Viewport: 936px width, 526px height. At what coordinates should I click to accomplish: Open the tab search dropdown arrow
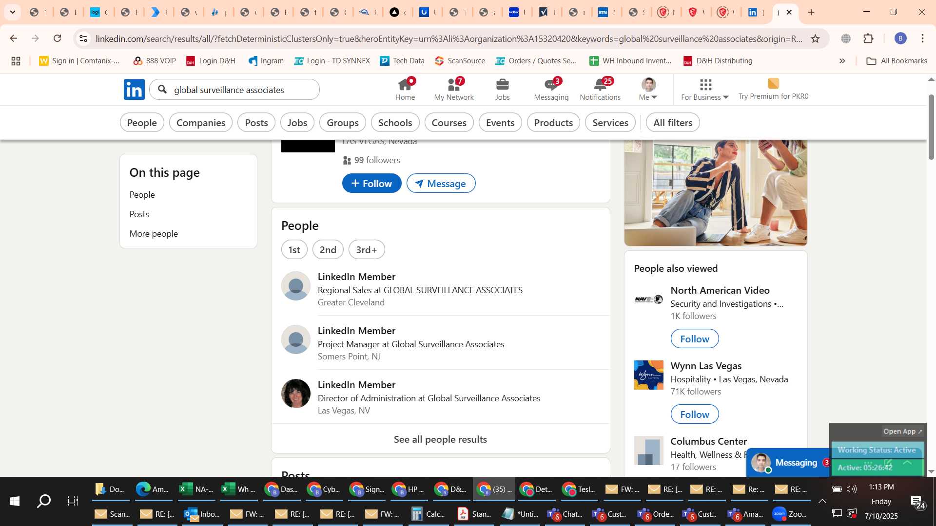click(12, 12)
